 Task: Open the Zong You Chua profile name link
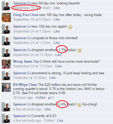click(26, 15)
